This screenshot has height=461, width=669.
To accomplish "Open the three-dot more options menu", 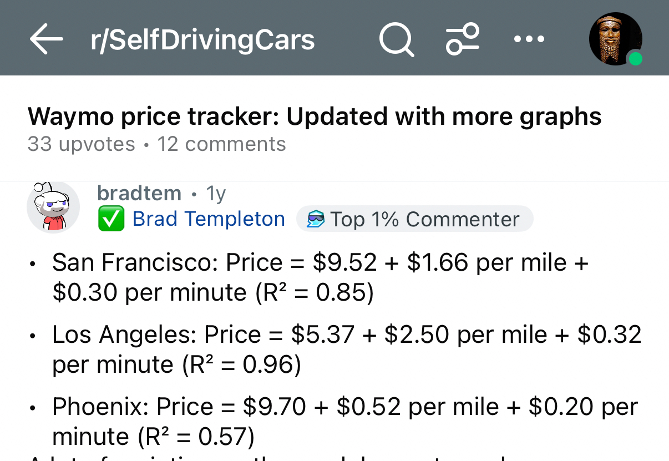I will coord(529,39).
